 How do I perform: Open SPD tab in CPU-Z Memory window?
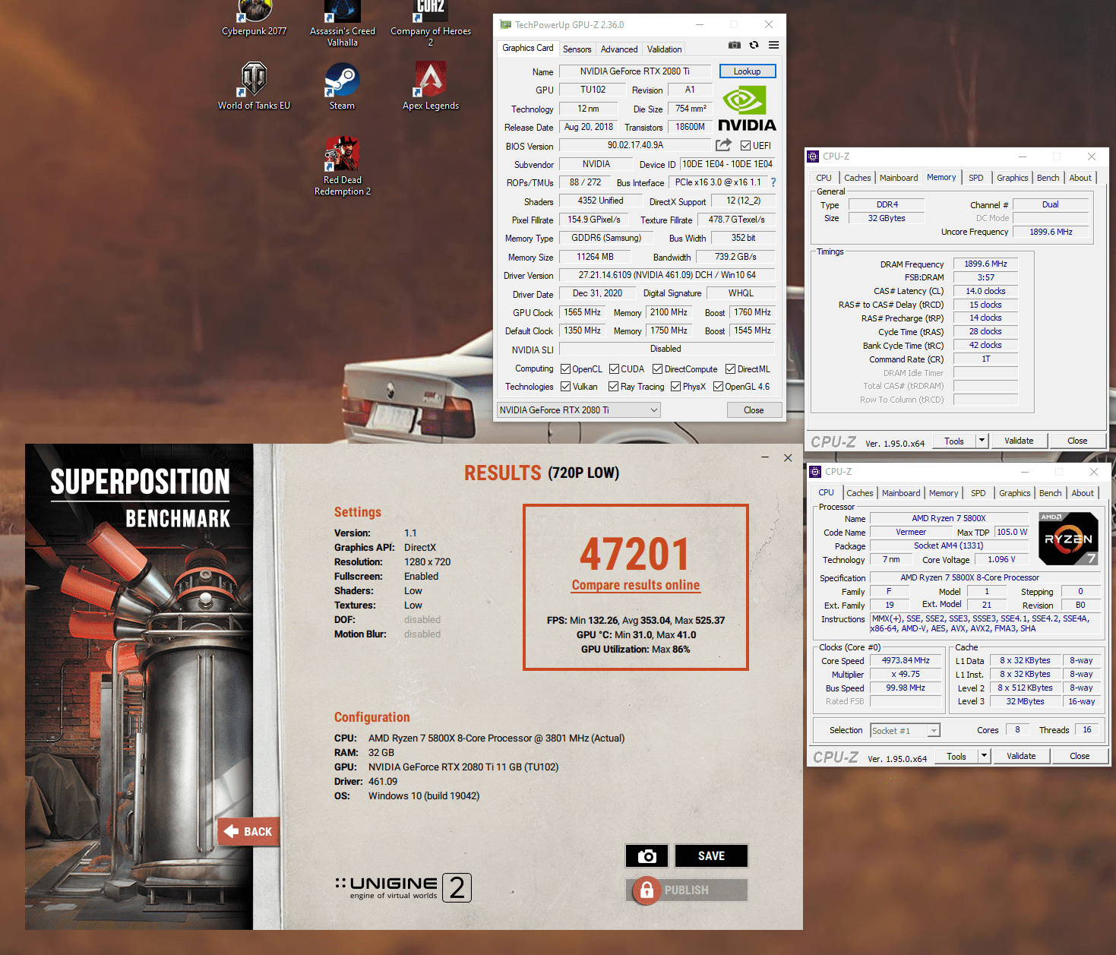(976, 178)
